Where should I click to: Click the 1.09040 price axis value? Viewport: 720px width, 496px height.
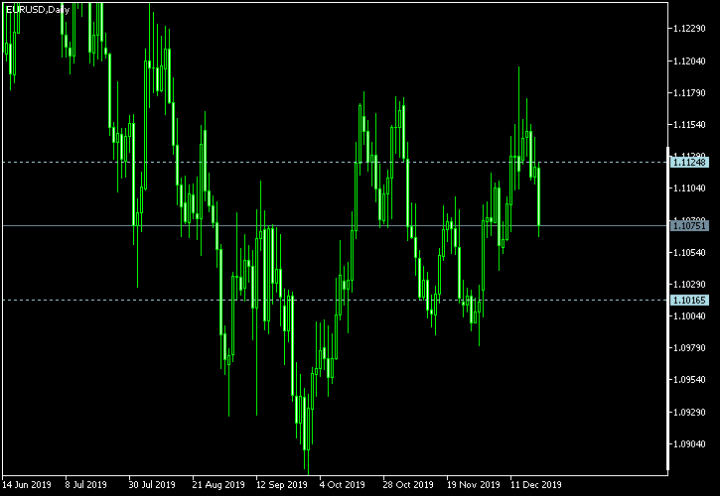click(x=689, y=444)
